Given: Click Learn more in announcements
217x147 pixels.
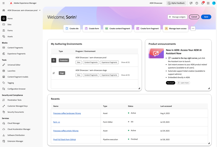Looking at the screenshot, I should (x=183, y=83).
